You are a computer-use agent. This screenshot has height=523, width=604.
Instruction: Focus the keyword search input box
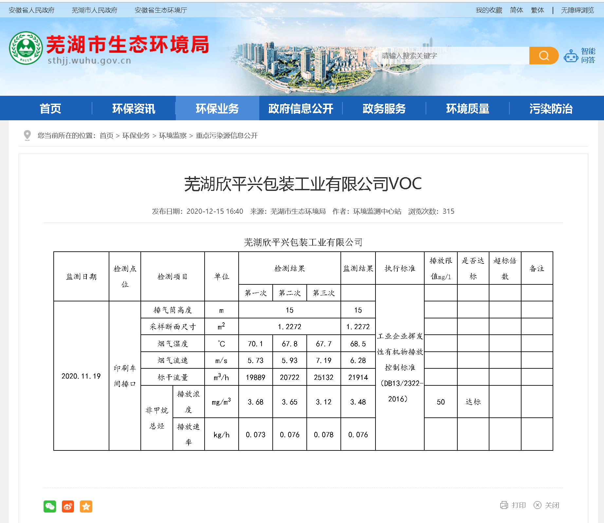(x=453, y=56)
